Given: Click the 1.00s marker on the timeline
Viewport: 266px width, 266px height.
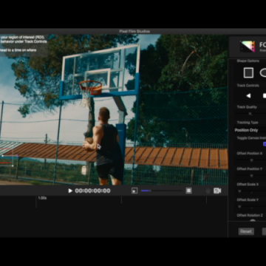Looking at the screenshot, I should click(x=42, y=198).
